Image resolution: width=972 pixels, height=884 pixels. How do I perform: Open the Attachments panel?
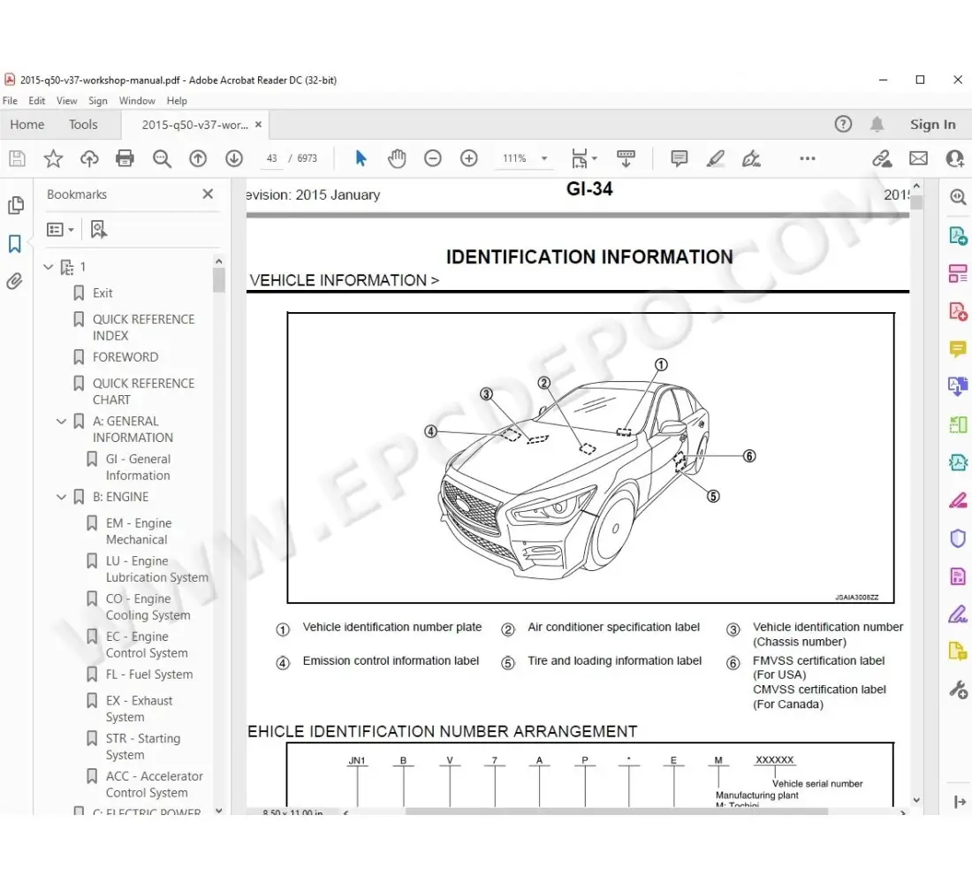(16, 280)
